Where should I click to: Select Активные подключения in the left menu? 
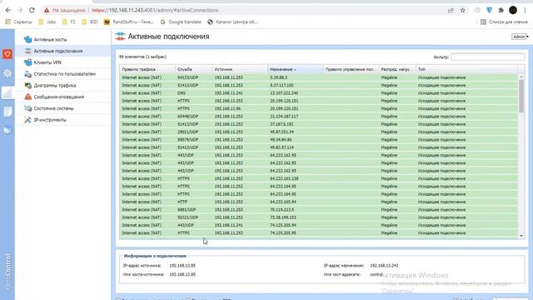pyautogui.click(x=58, y=51)
